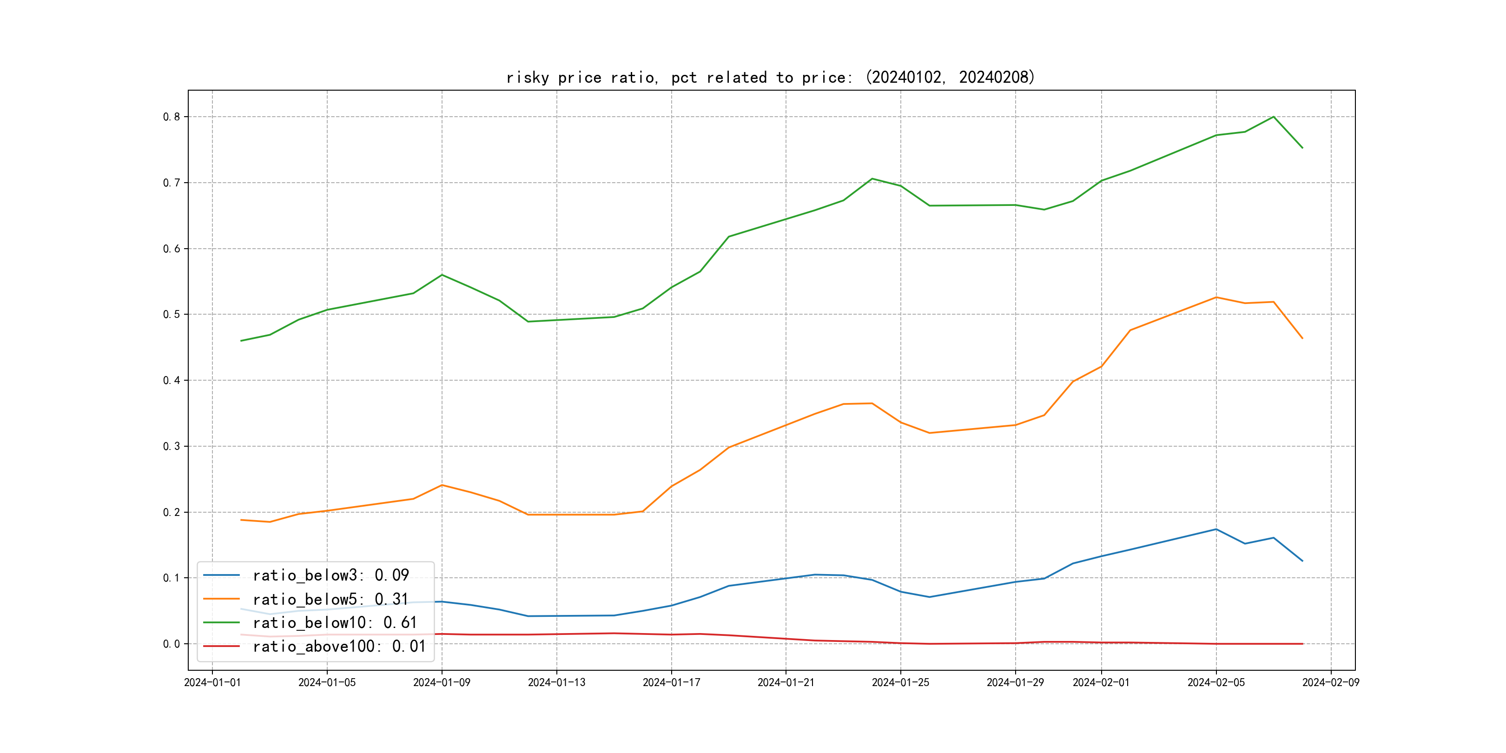1506x753 pixels.
Task: Click the chart title text
Action: pyautogui.click(x=770, y=77)
